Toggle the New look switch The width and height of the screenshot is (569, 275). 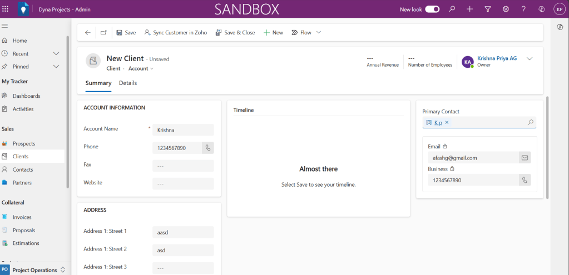(x=432, y=9)
